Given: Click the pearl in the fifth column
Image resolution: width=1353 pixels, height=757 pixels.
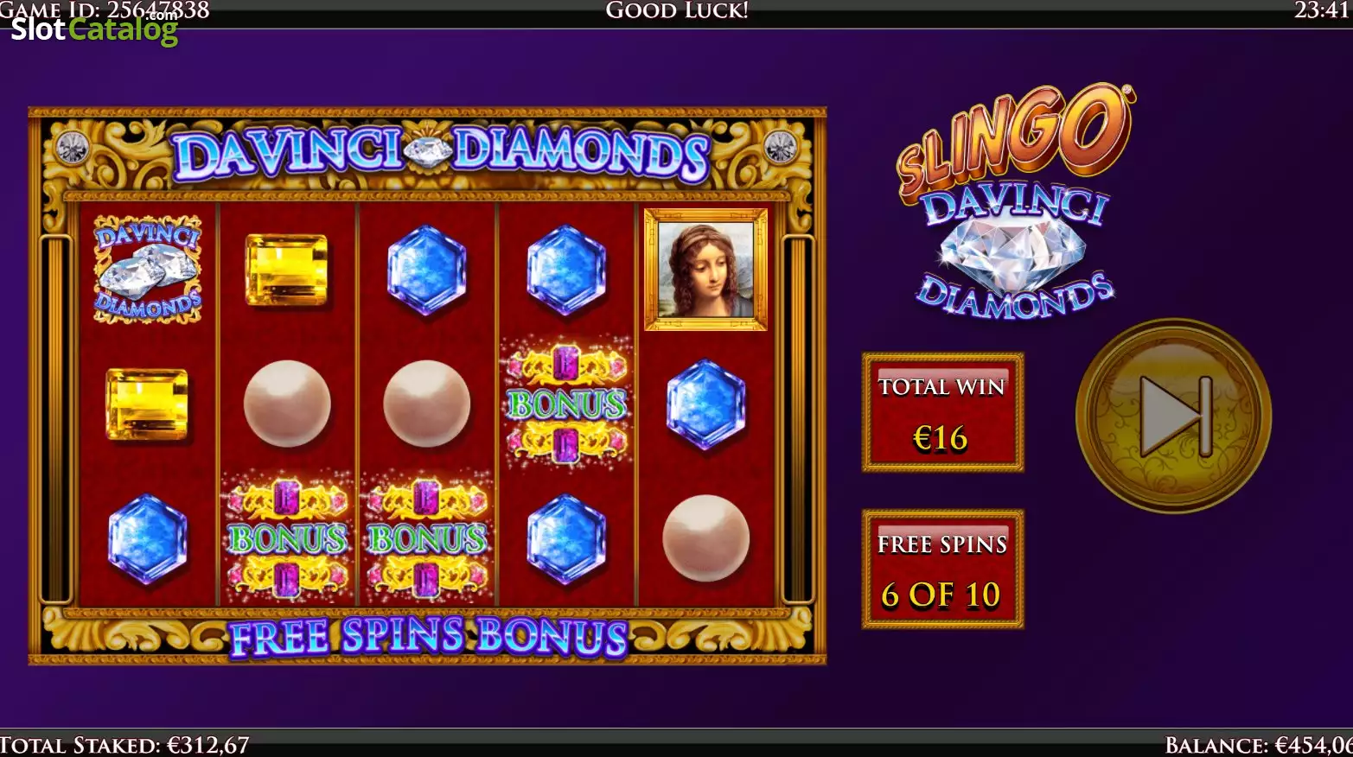Looking at the screenshot, I should click(x=705, y=538).
